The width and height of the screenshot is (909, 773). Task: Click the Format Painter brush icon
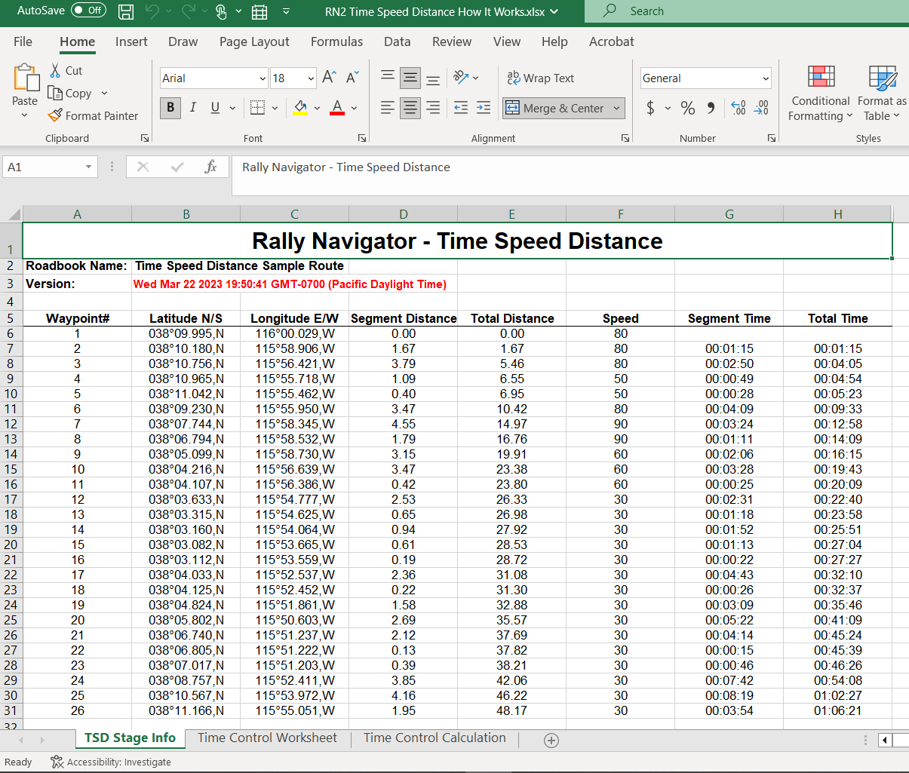pos(54,115)
